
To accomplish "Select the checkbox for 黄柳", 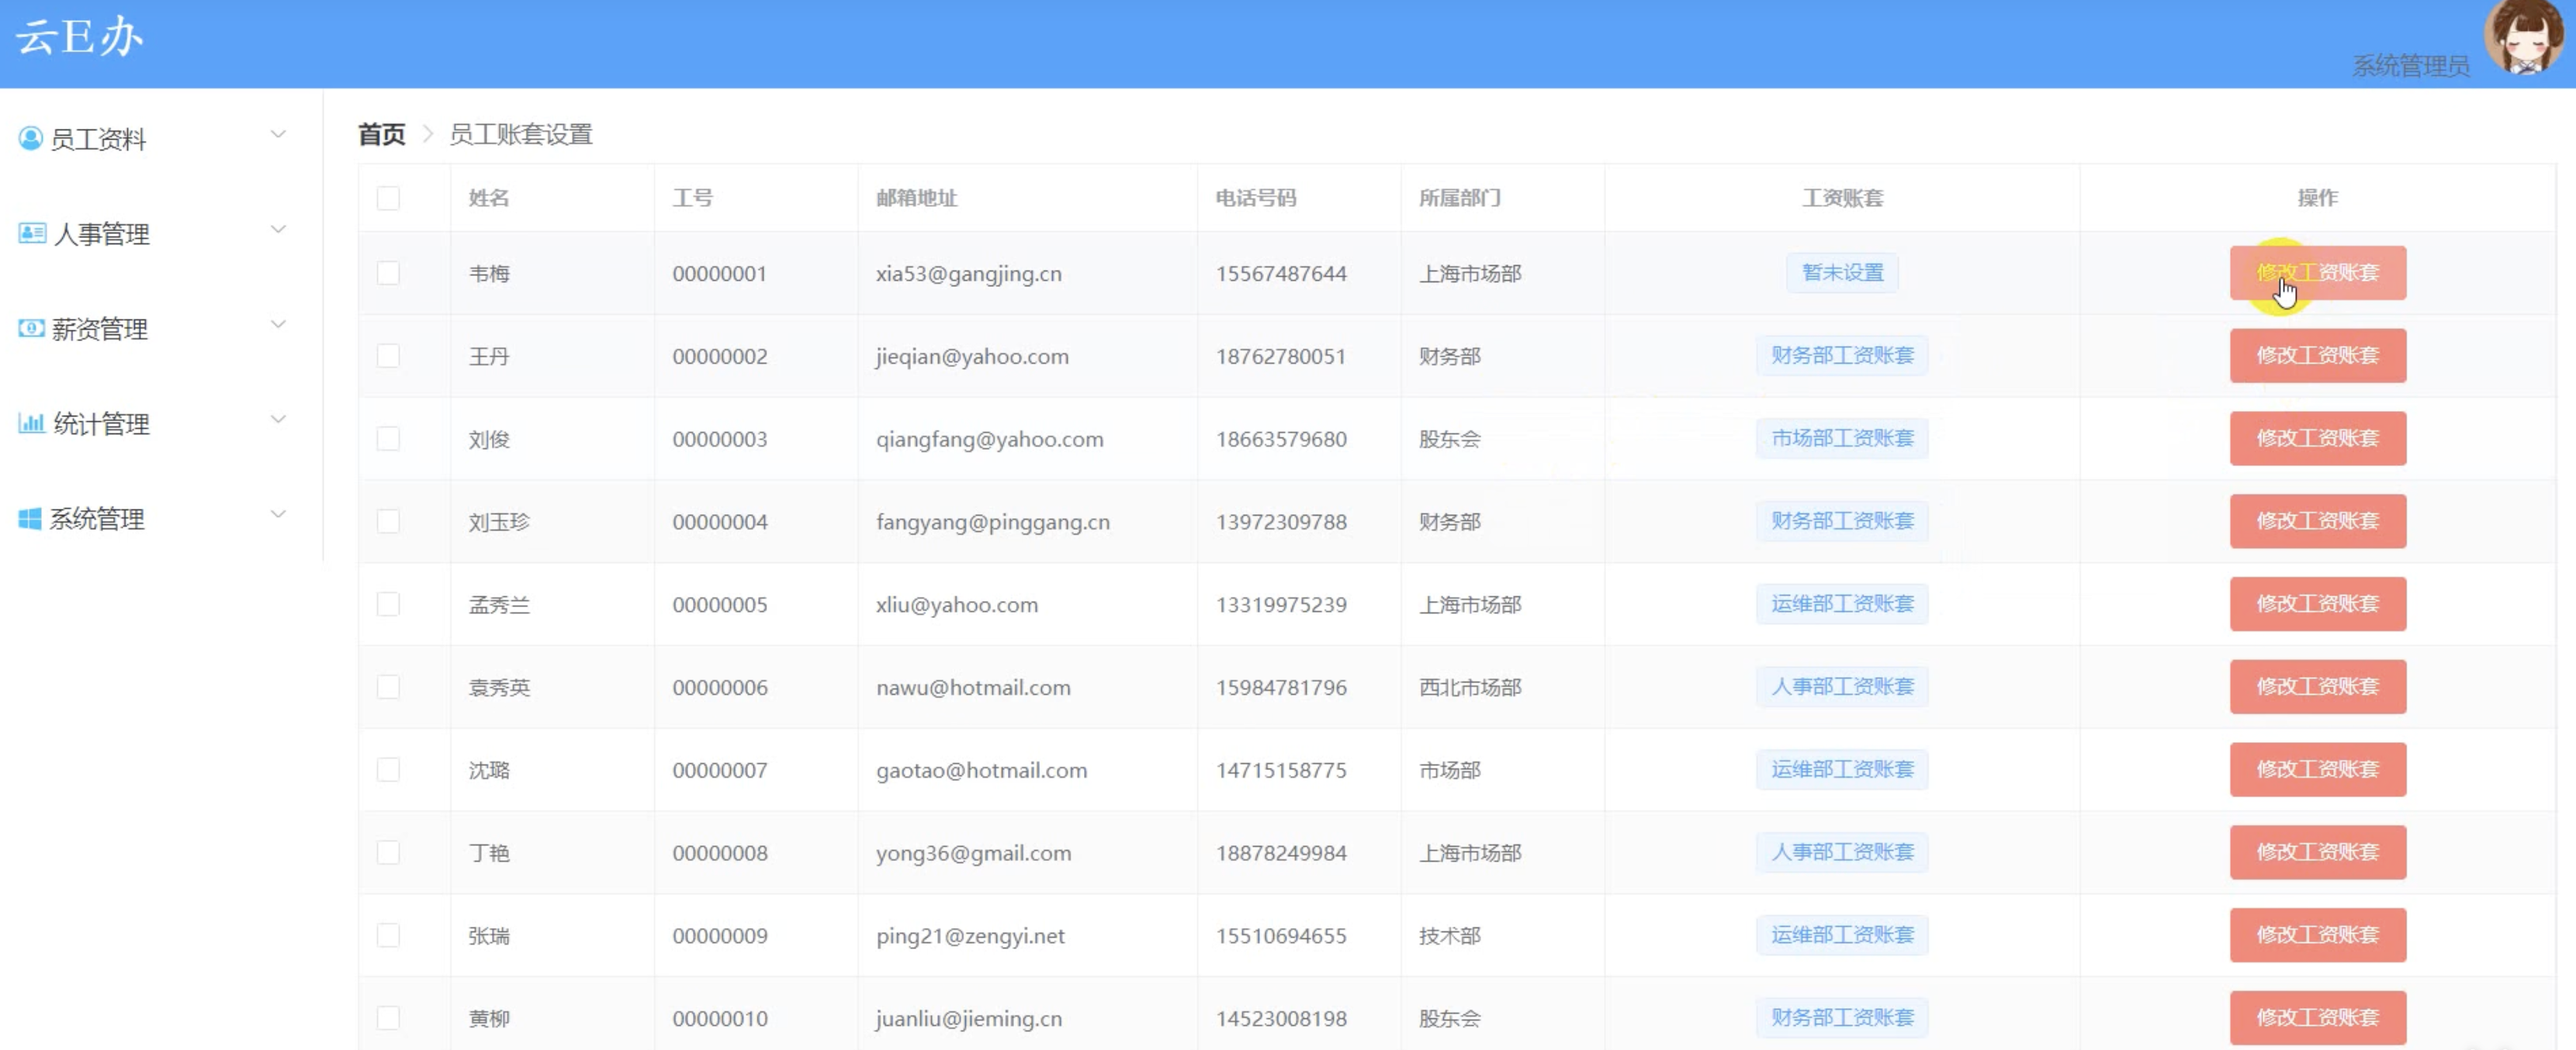I will point(388,1018).
